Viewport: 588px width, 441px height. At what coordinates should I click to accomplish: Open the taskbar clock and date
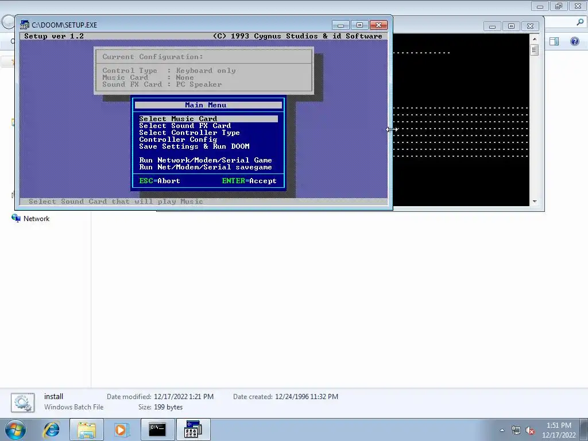pos(559,430)
